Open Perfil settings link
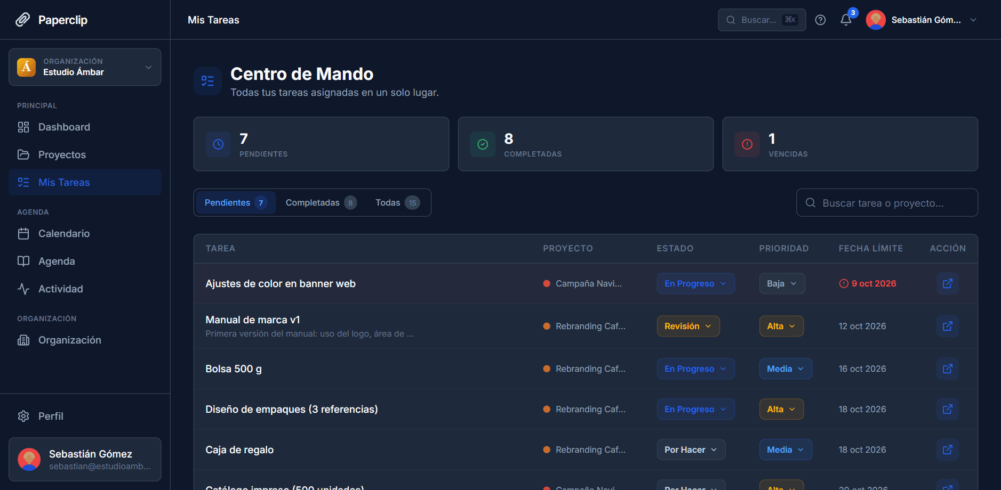 (x=85, y=416)
